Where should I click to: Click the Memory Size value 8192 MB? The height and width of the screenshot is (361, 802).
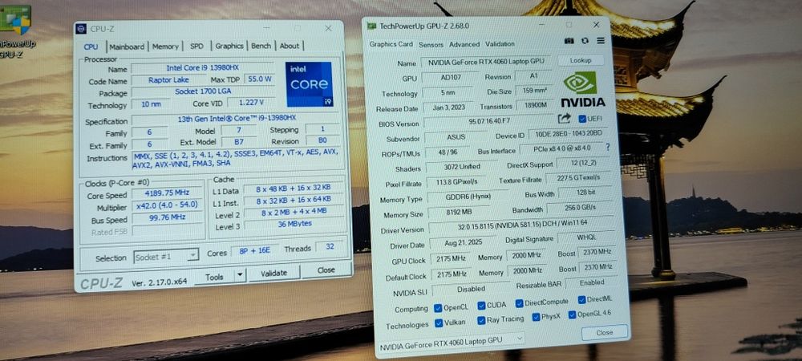pyautogui.click(x=456, y=212)
